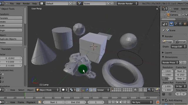Open the timeline Playback menu
The height and width of the screenshot is (105, 188).
tap(31, 102)
